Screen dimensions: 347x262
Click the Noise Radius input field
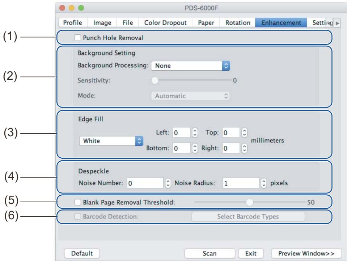[x=241, y=183]
